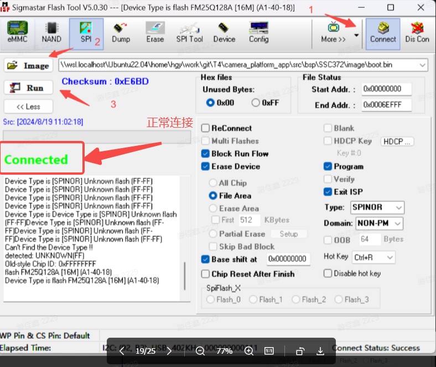Toggle the OOB checkbox
436x367 pixels.
(x=328, y=240)
